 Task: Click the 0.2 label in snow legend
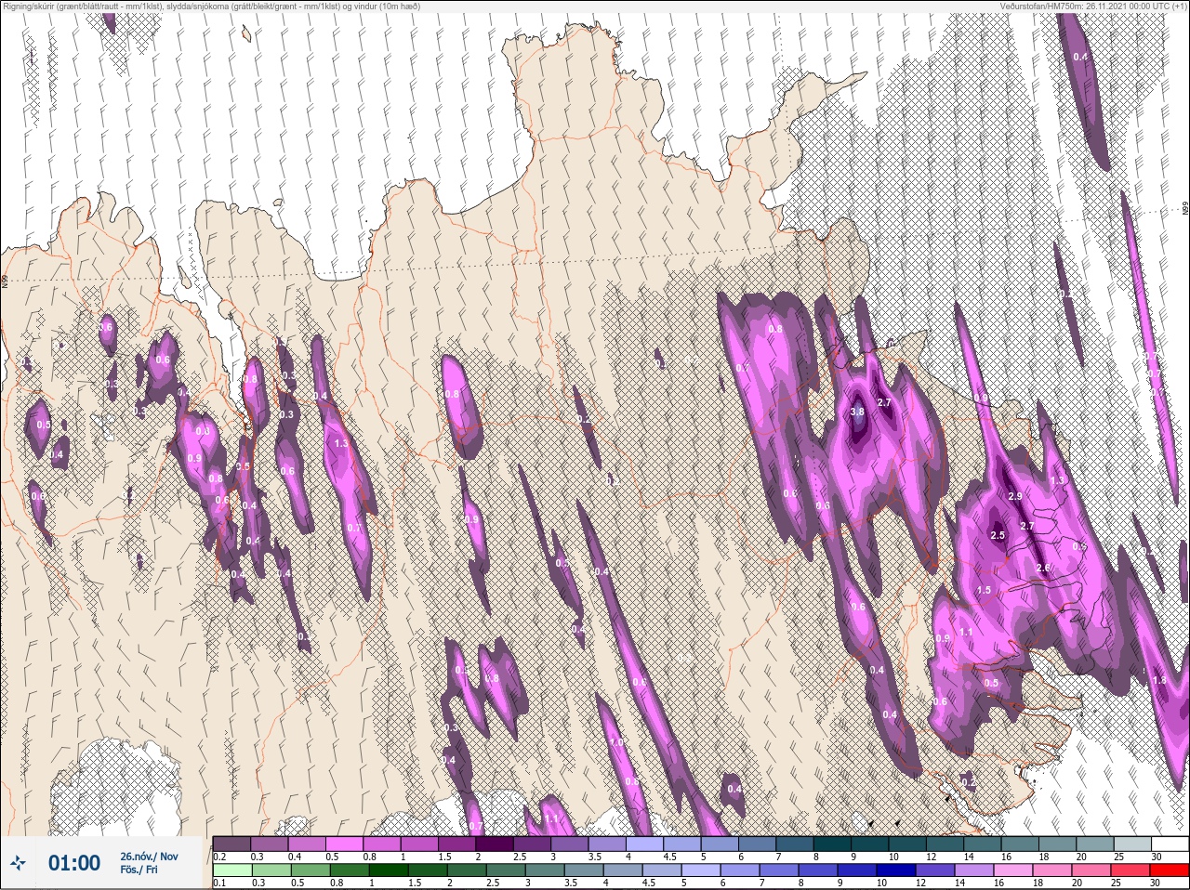(x=219, y=857)
